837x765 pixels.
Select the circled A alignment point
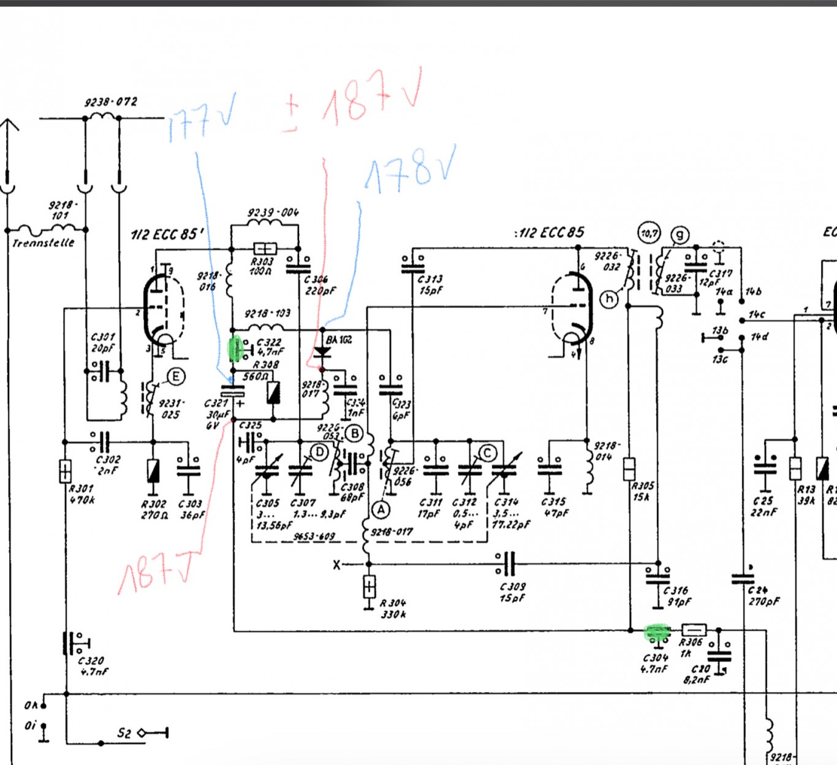tap(381, 509)
